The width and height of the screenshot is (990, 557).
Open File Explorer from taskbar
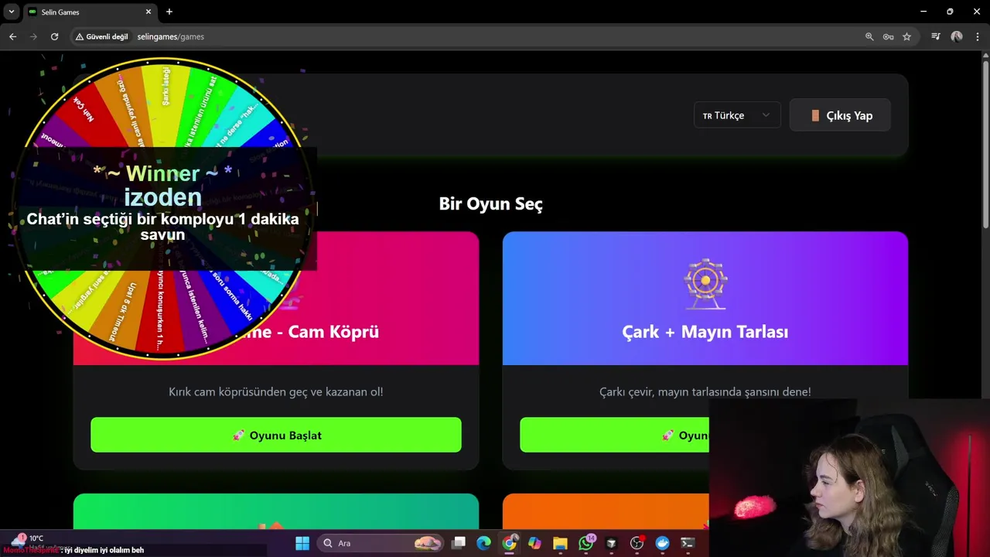point(560,543)
